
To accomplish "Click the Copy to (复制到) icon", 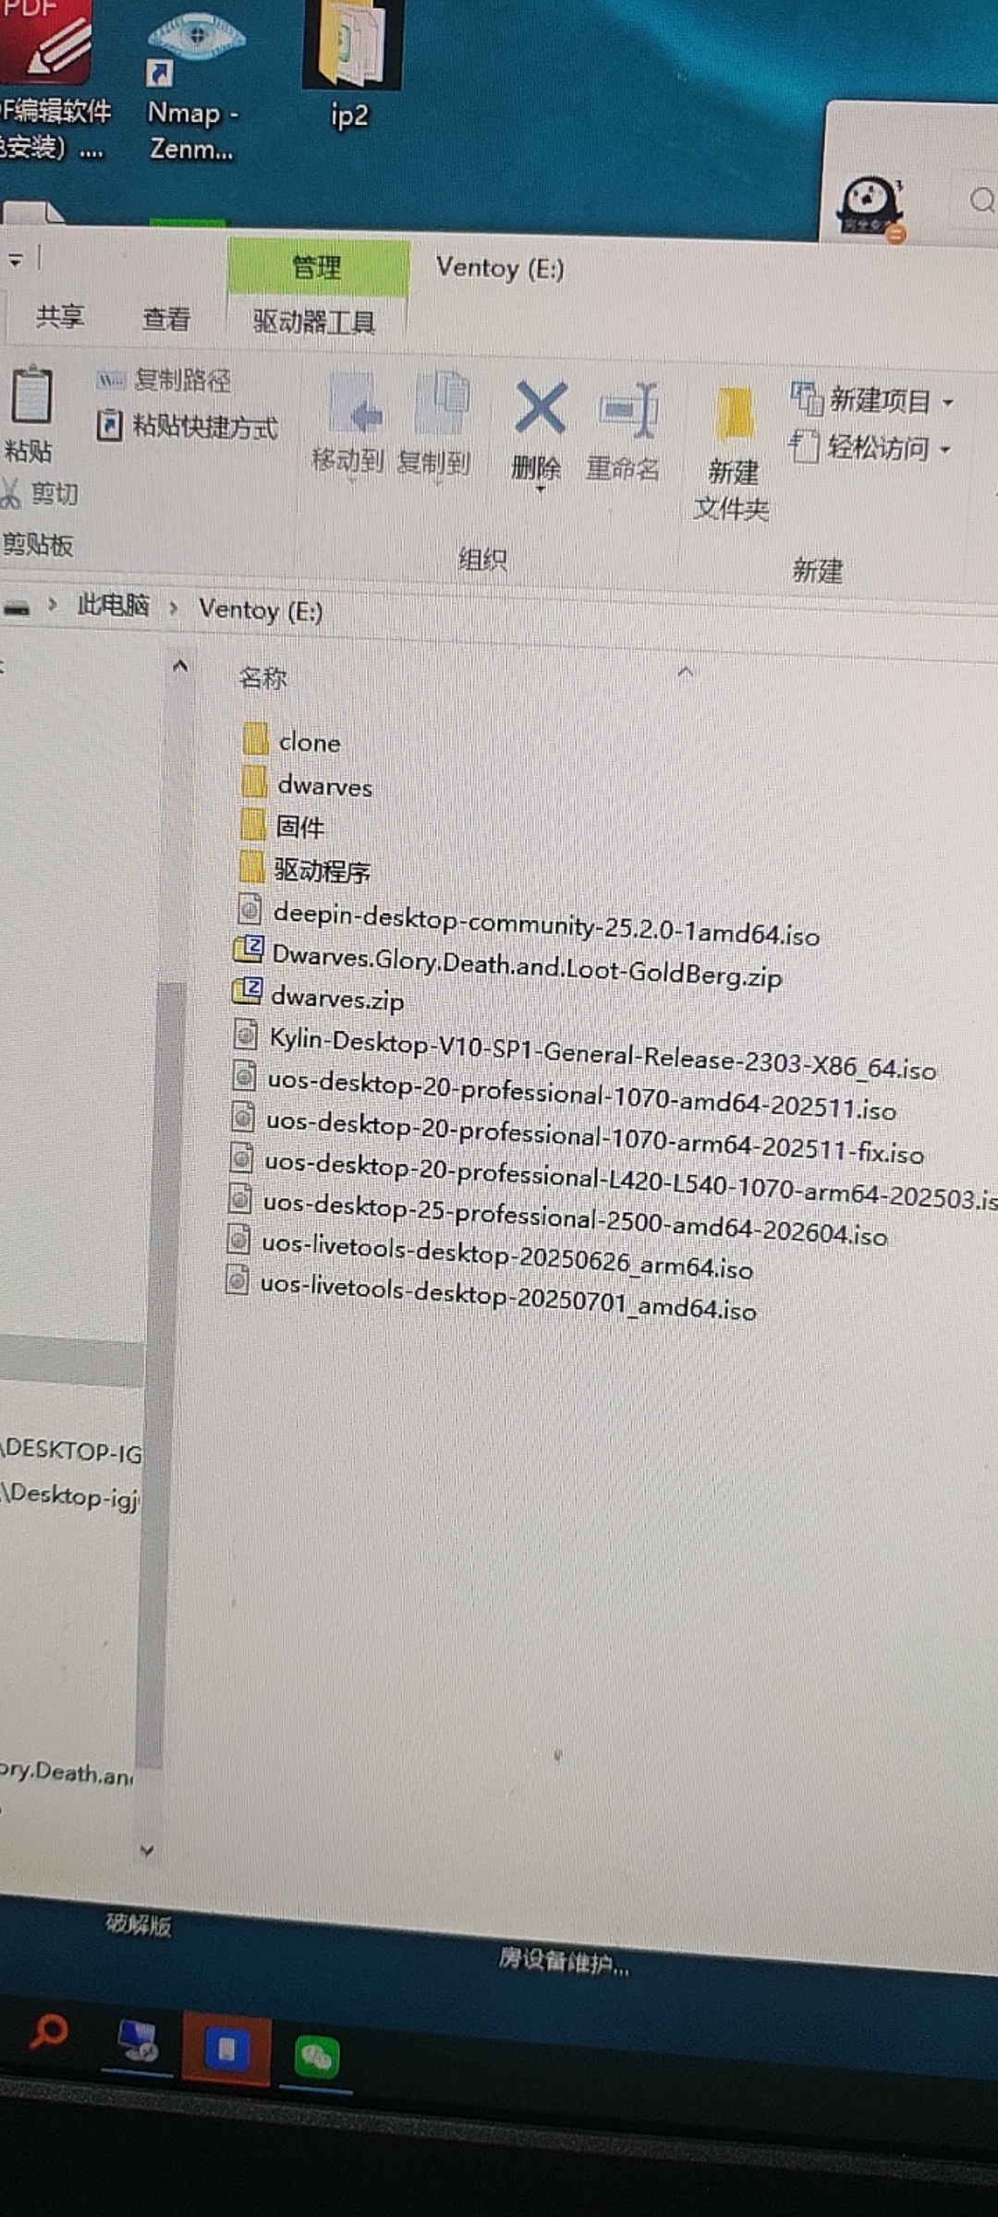I will [443, 403].
